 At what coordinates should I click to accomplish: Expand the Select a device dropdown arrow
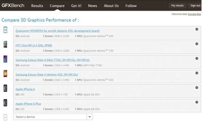[90, 117]
